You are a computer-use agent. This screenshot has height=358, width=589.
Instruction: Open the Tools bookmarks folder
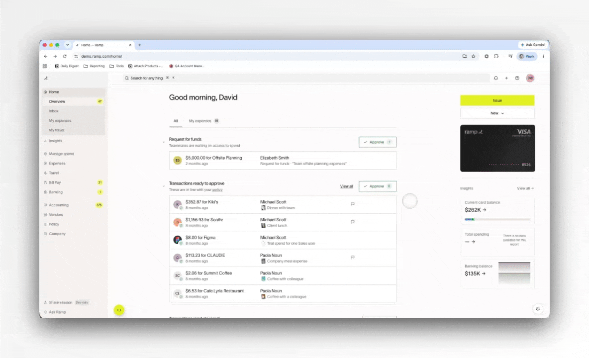coord(116,66)
